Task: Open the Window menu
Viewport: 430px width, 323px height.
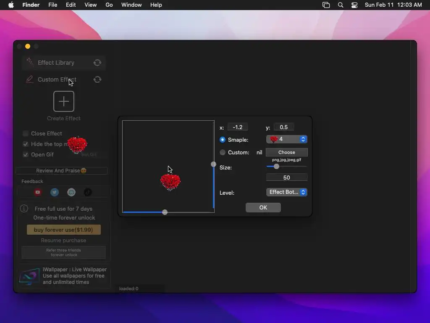Action: pyautogui.click(x=131, y=5)
